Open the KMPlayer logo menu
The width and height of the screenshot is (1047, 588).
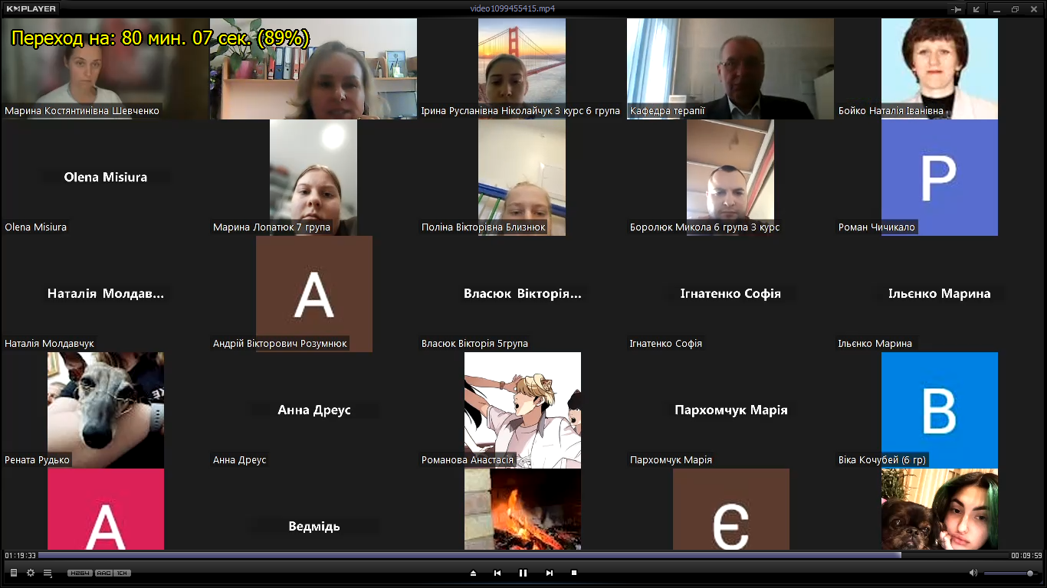tap(31, 9)
